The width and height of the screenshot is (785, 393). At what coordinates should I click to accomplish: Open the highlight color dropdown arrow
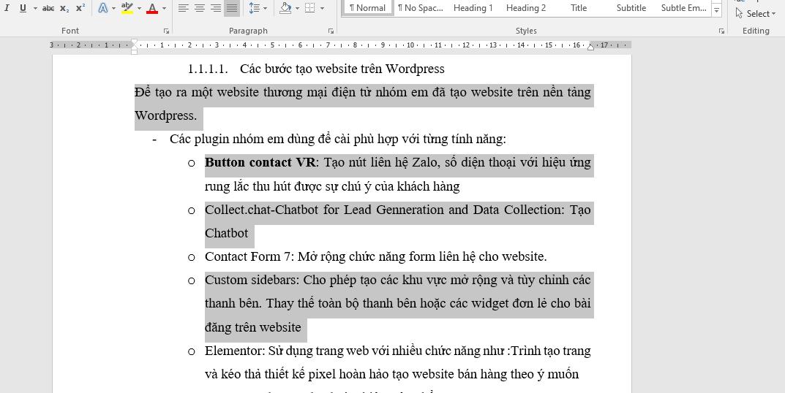pyautogui.click(x=139, y=8)
